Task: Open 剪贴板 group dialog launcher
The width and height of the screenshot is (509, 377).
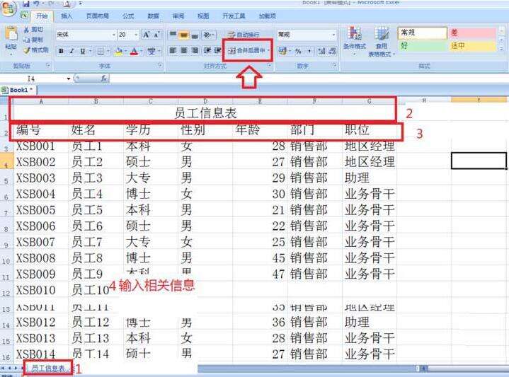Action: tap(48, 66)
